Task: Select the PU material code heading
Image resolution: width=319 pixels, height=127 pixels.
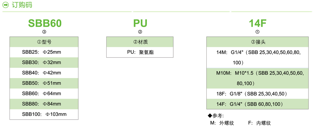Action: [140, 23]
